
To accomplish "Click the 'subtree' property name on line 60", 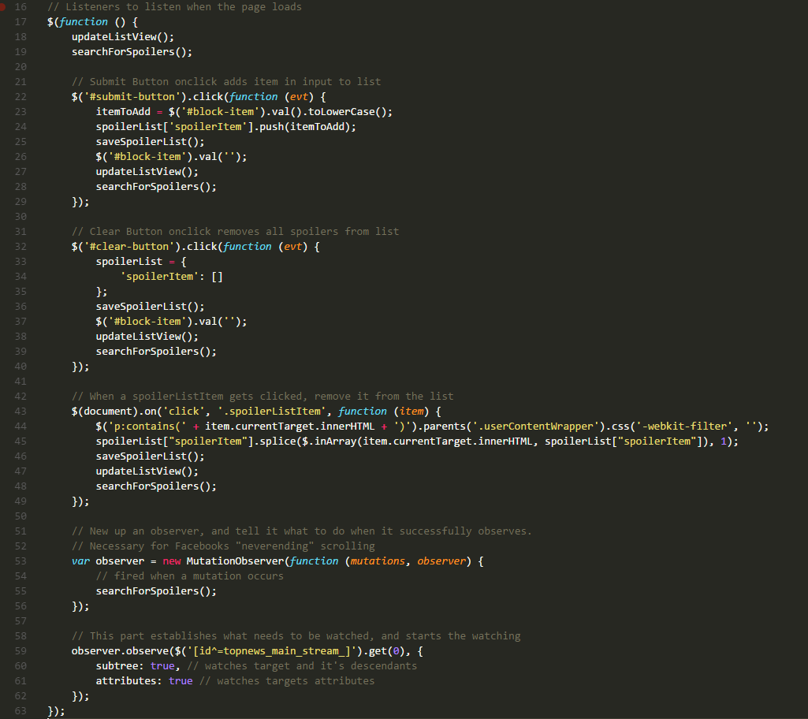I will click(x=120, y=666).
